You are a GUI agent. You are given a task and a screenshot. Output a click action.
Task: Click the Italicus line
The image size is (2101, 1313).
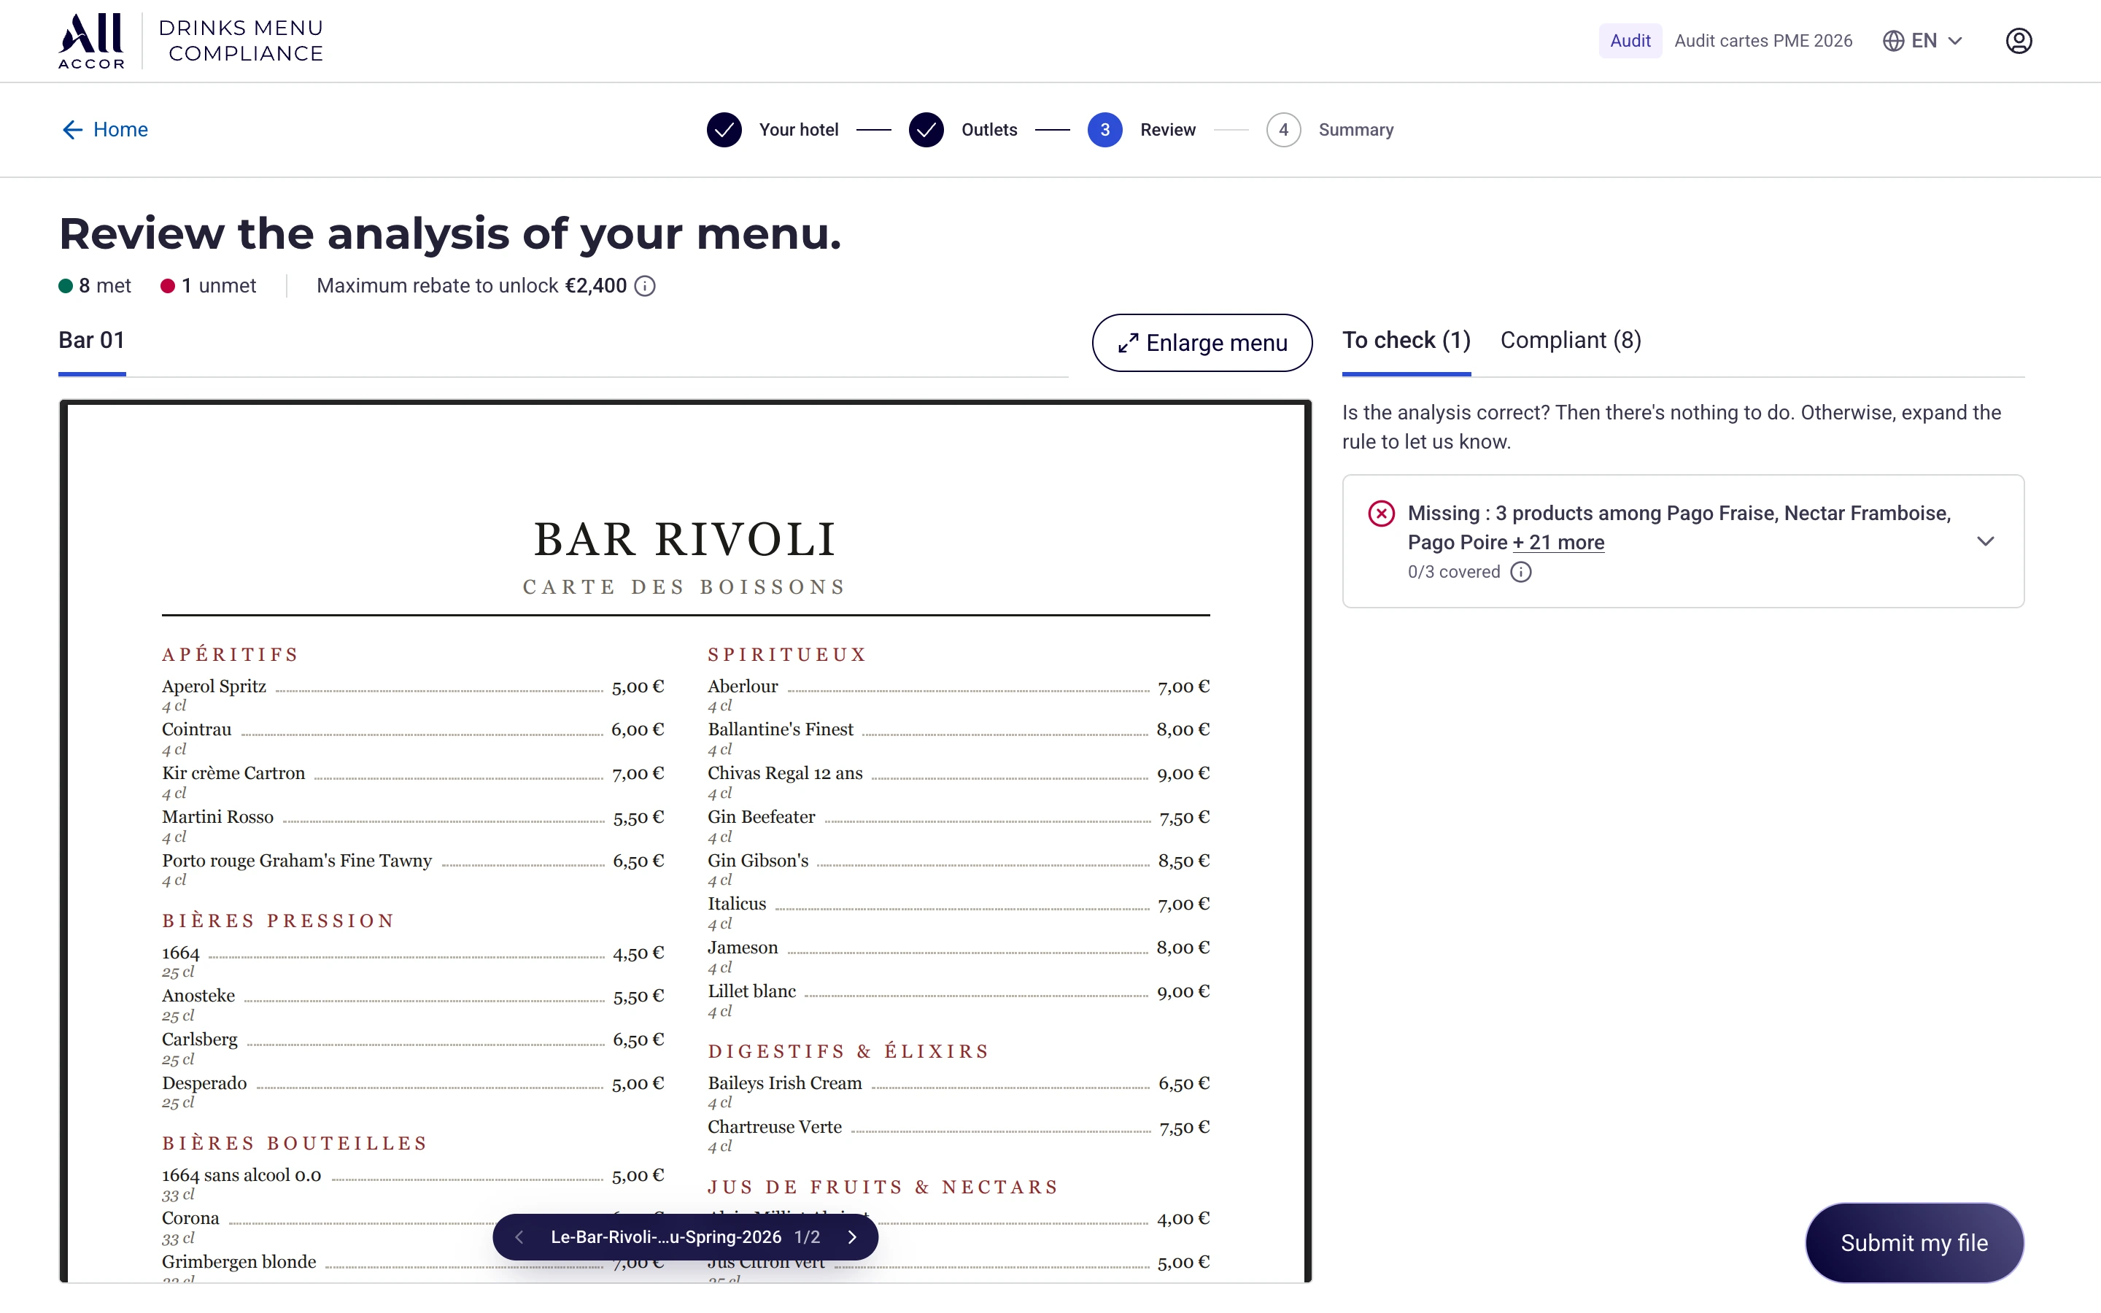click(959, 904)
